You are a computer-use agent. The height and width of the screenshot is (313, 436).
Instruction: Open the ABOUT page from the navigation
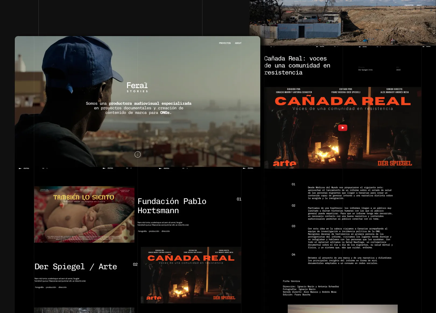238,43
